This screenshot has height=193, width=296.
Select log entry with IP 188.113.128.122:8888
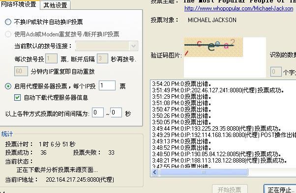[220, 161]
